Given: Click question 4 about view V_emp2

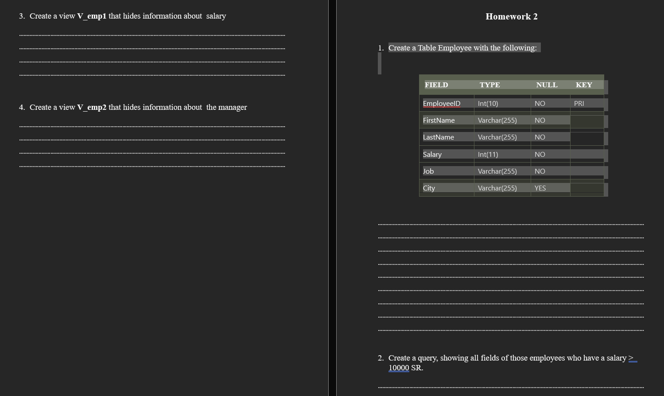Looking at the screenshot, I should [x=133, y=107].
